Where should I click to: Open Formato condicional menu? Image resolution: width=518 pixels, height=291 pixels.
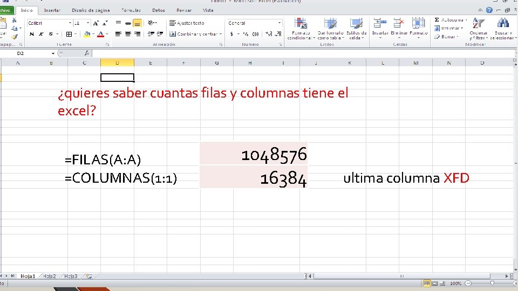(x=301, y=29)
